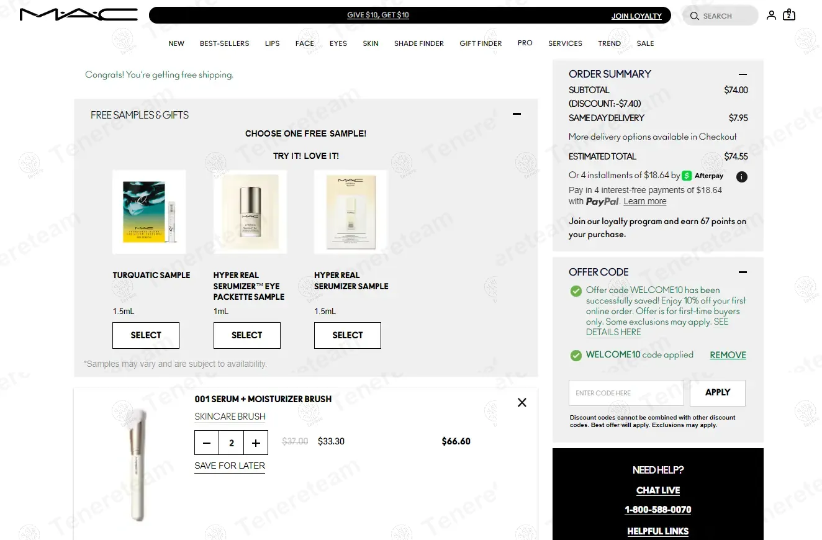822x540 pixels.
Task: Click the Hyper Real Serumizer sample thumbnail
Action: (x=351, y=212)
